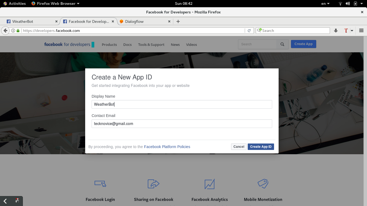This screenshot has height=206, width=367.
Task: Click the Mobile Monetization tag icon
Action: [x=263, y=184]
